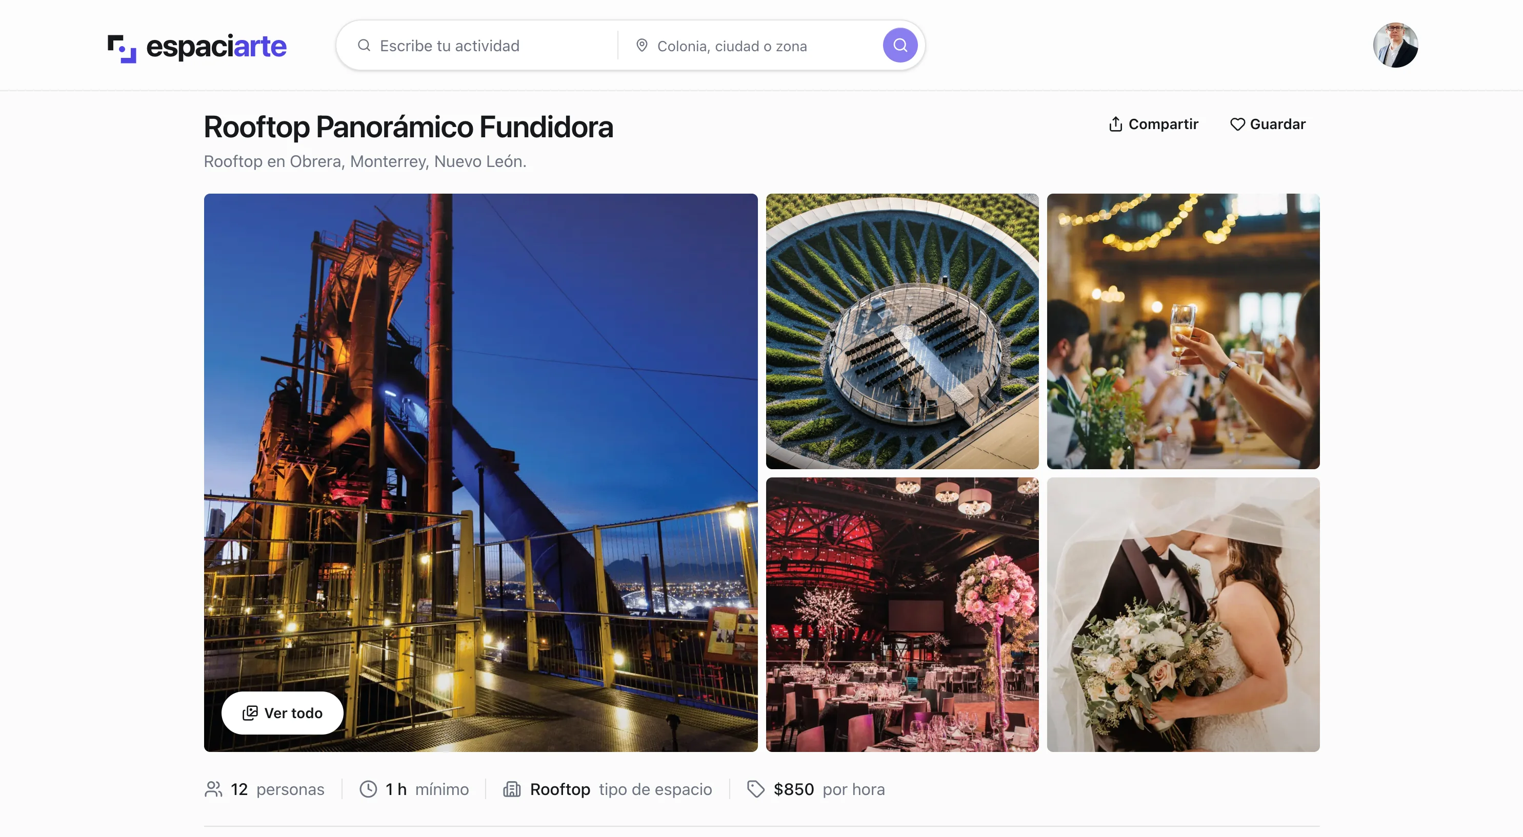Click the espaciarte logo

[197, 47]
